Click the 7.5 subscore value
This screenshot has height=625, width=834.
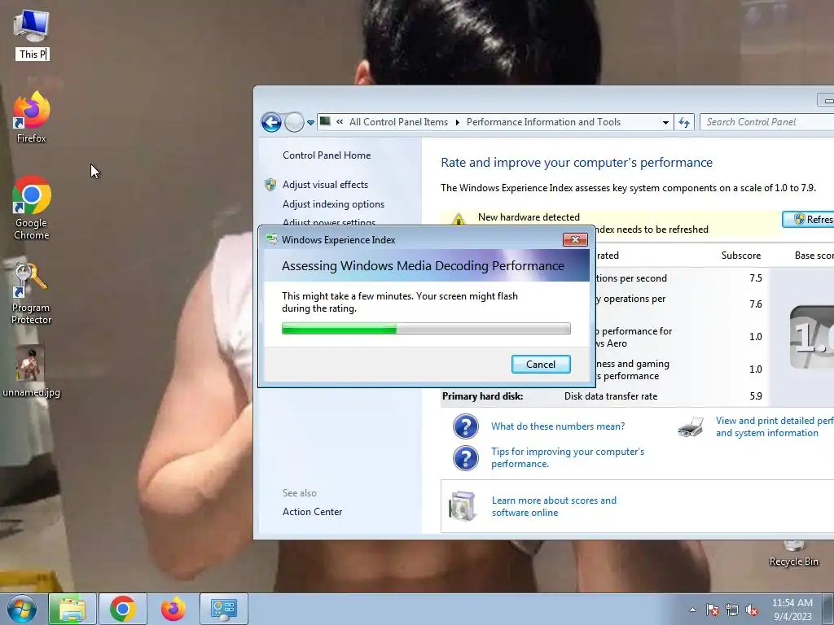755,278
